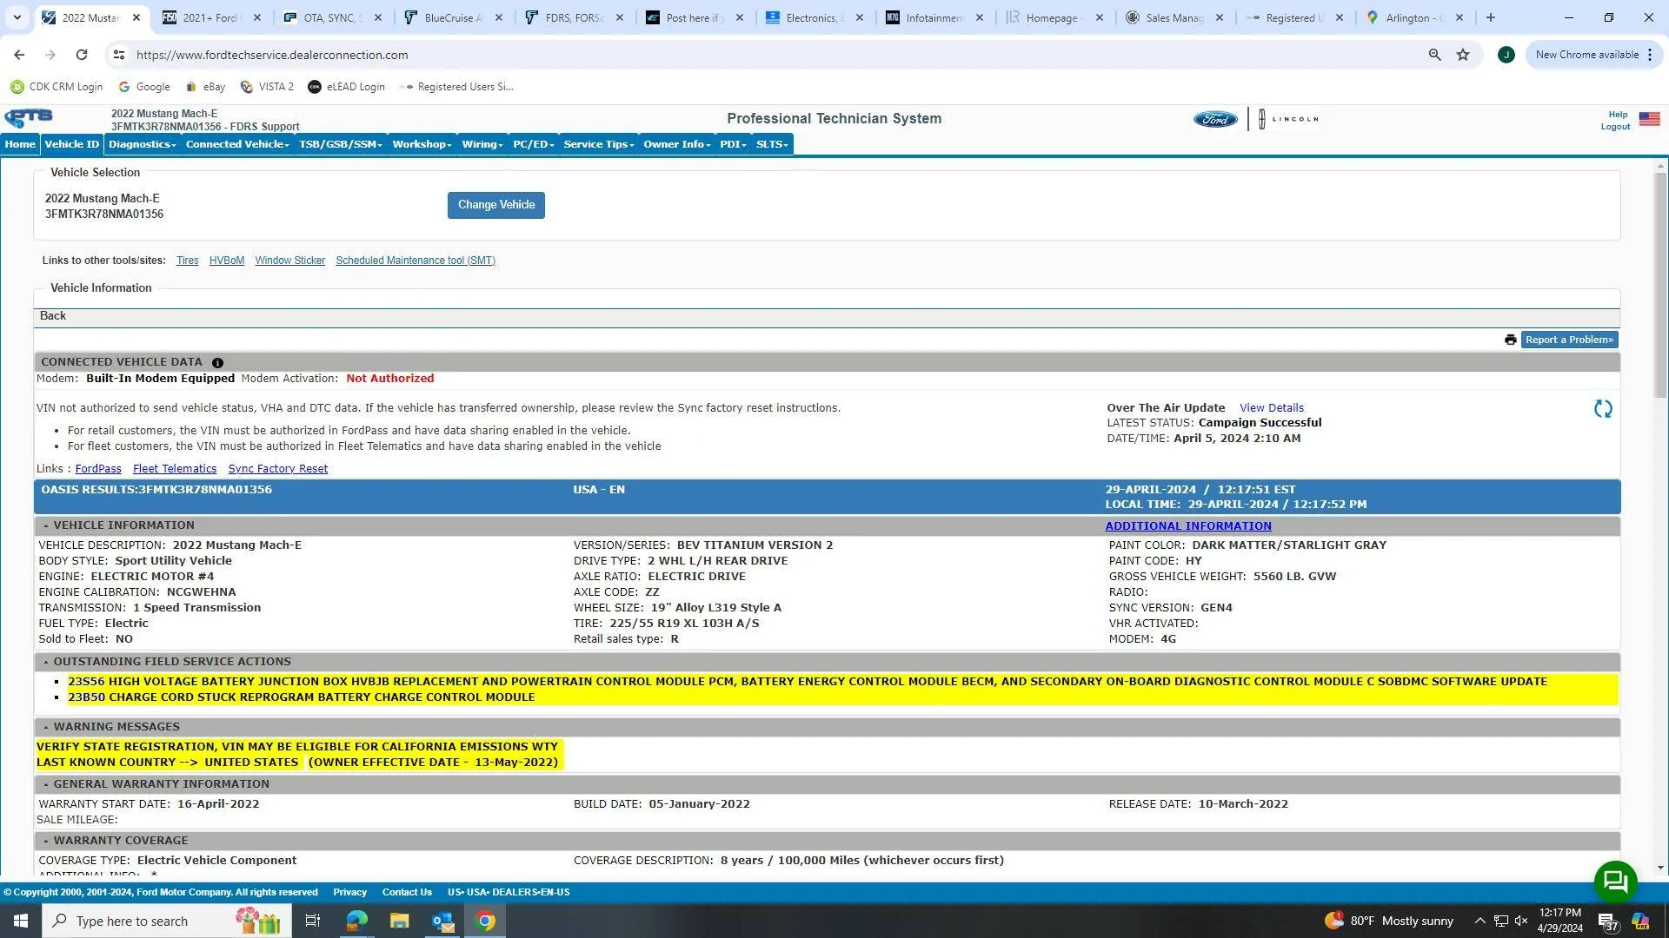
Task: Open Connected Vehicle Data info icon
Action: tap(217, 363)
